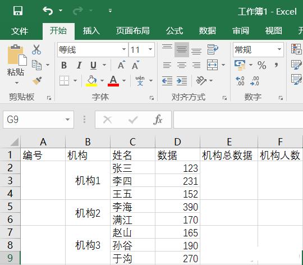Viewport: 303px width, 265px height.
Task: Center text horizontally
Action: [182, 65]
